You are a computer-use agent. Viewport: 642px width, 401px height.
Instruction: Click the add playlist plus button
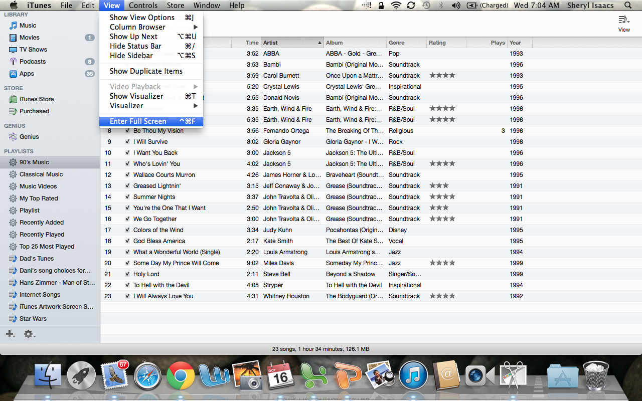pos(10,334)
